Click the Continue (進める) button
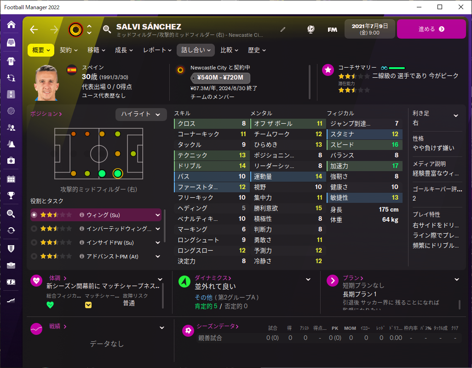Image resolution: width=472 pixels, height=368 pixels. click(x=432, y=29)
